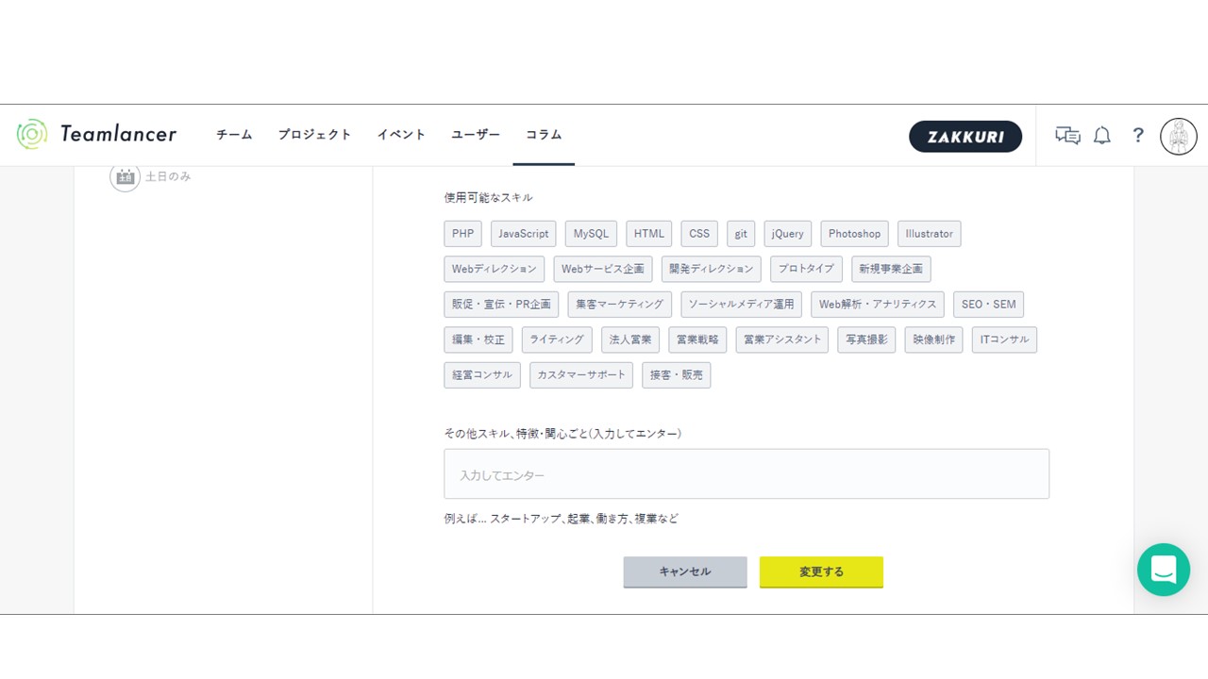Click the ZAKKURI badge button
The image size is (1208, 679).
(x=965, y=137)
